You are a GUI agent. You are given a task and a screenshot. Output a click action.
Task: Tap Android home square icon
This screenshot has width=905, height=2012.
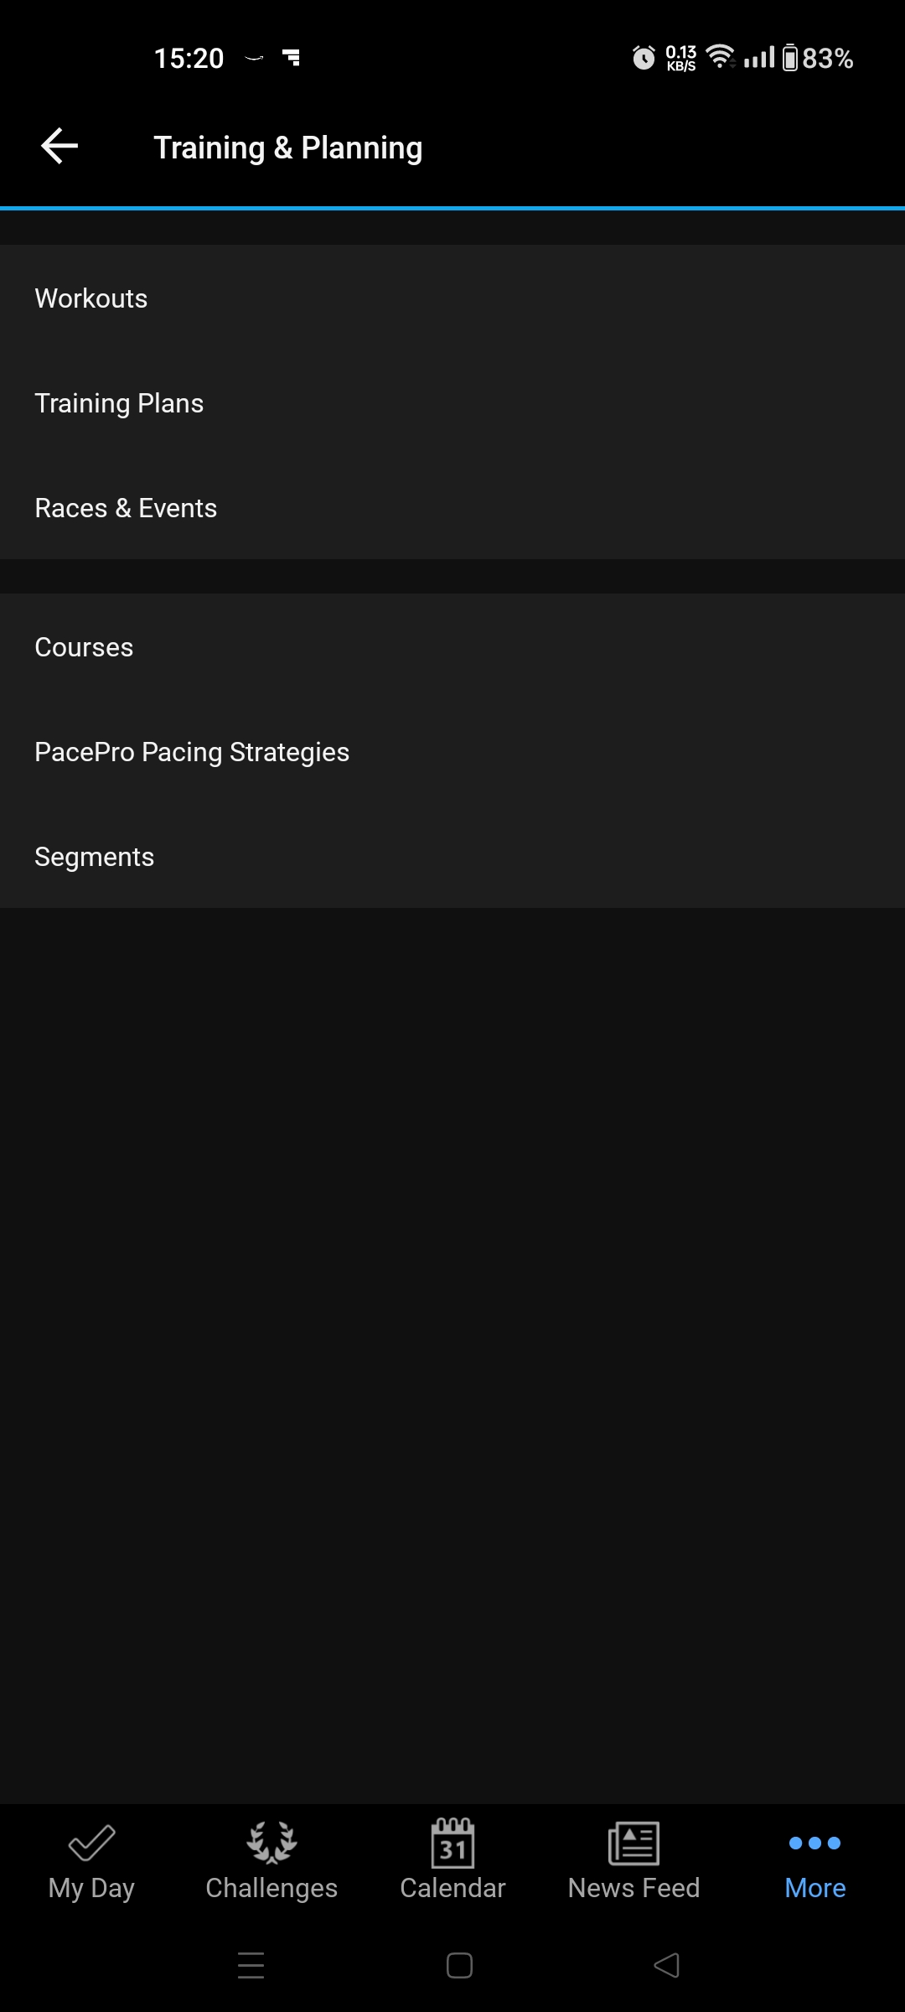click(x=459, y=1965)
